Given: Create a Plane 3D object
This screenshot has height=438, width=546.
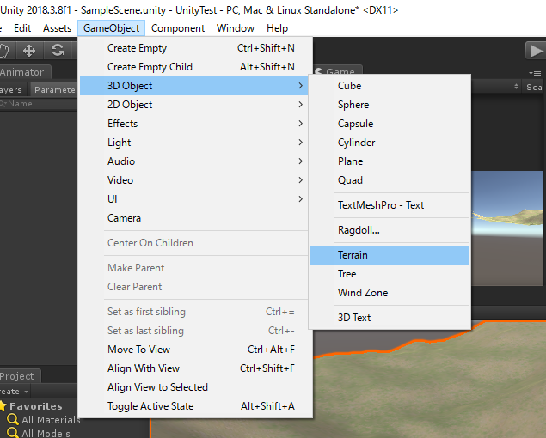Looking at the screenshot, I should [390, 161].
